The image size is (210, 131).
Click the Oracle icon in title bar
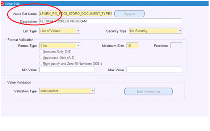pos(3,4)
